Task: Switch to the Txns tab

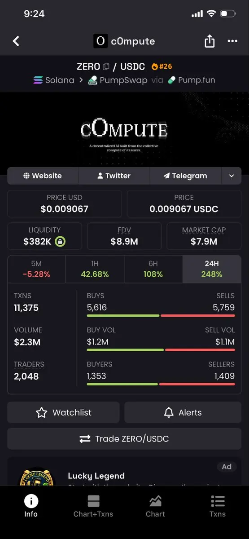Action: pyautogui.click(x=218, y=506)
